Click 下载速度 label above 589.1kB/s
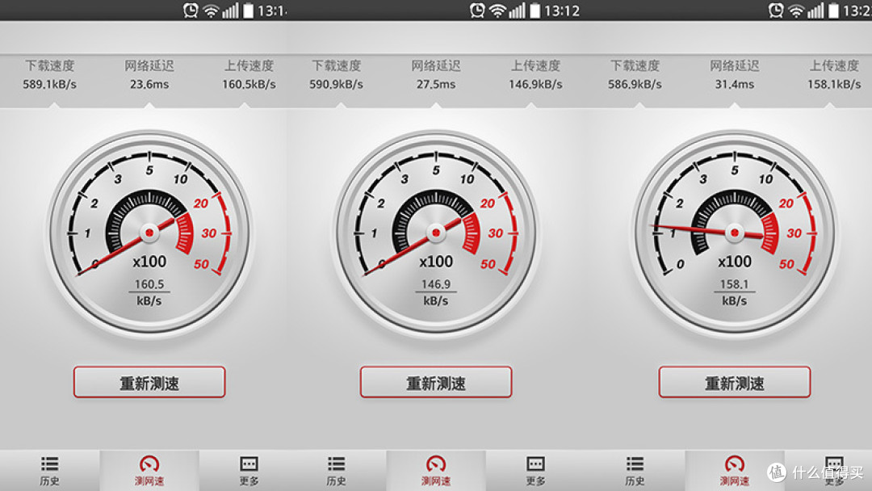The height and width of the screenshot is (491, 872). tap(49, 65)
